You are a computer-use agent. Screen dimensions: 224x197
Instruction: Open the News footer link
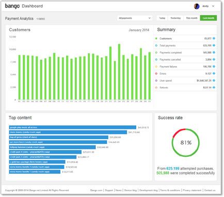pyautogui.click(x=119, y=190)
